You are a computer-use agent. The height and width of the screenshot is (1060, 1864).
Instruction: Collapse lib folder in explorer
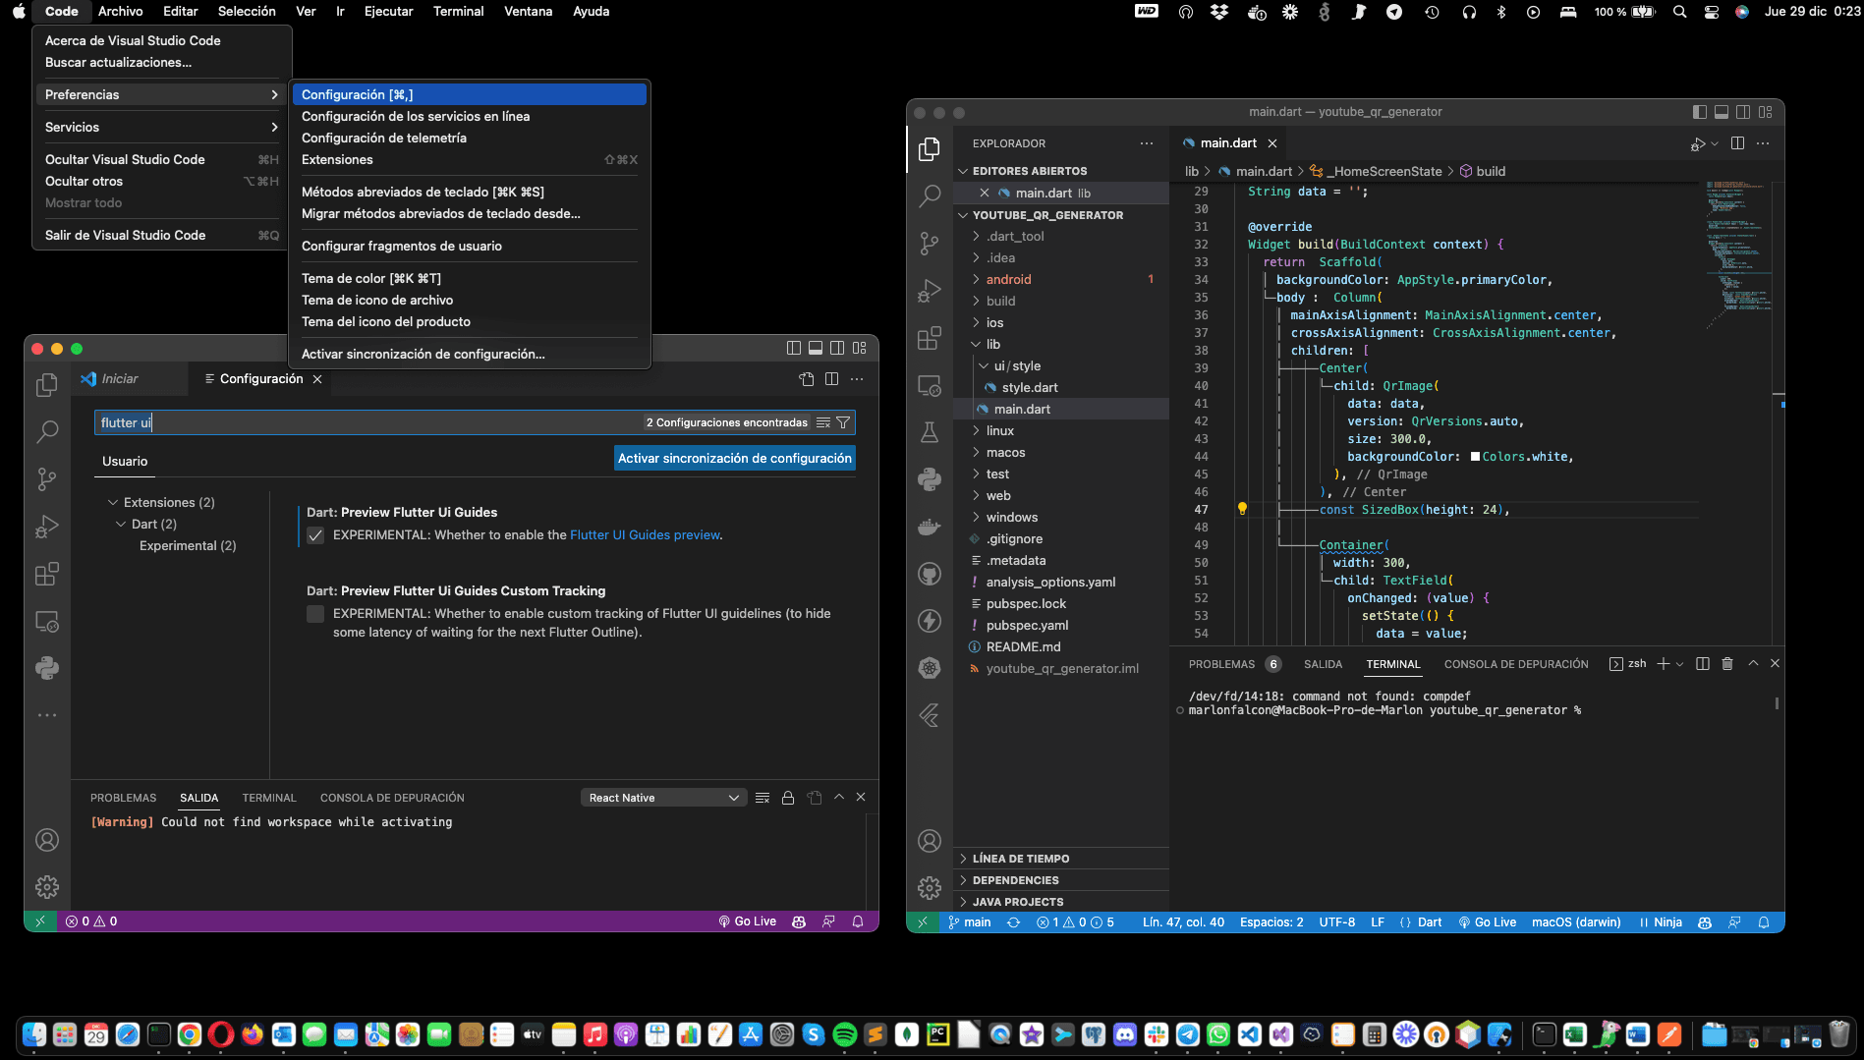(993, 345)
